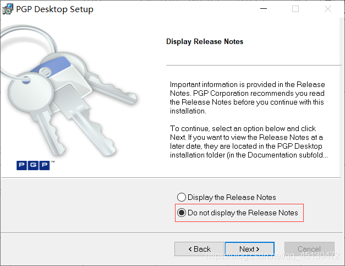The width and height of the screenshot is (345, 266).
Task: Go to the next setup step
Action: [249, 249]
